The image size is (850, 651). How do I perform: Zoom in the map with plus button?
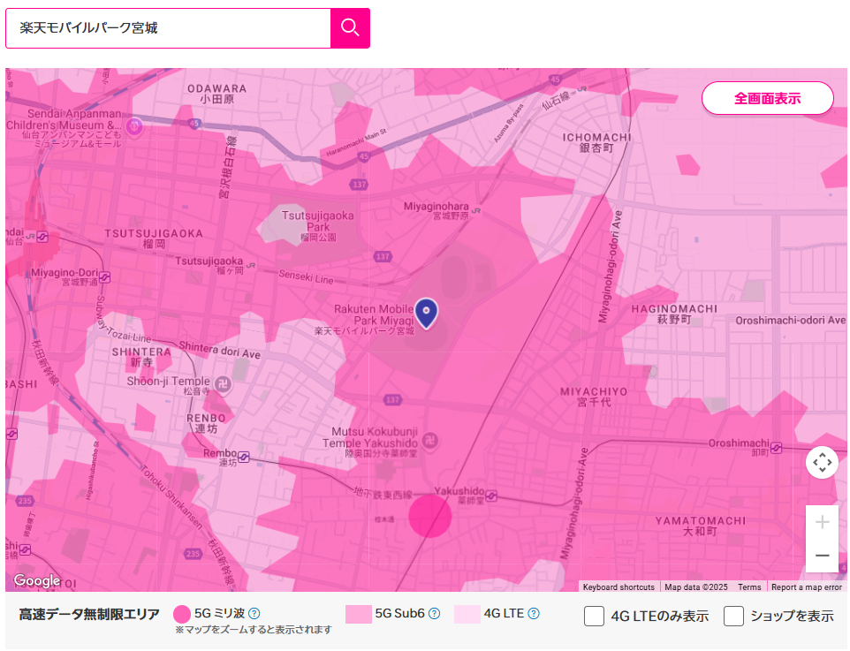pos(822,522)
